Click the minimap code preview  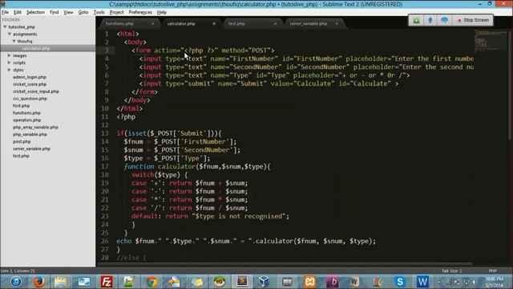click(490, 40)
